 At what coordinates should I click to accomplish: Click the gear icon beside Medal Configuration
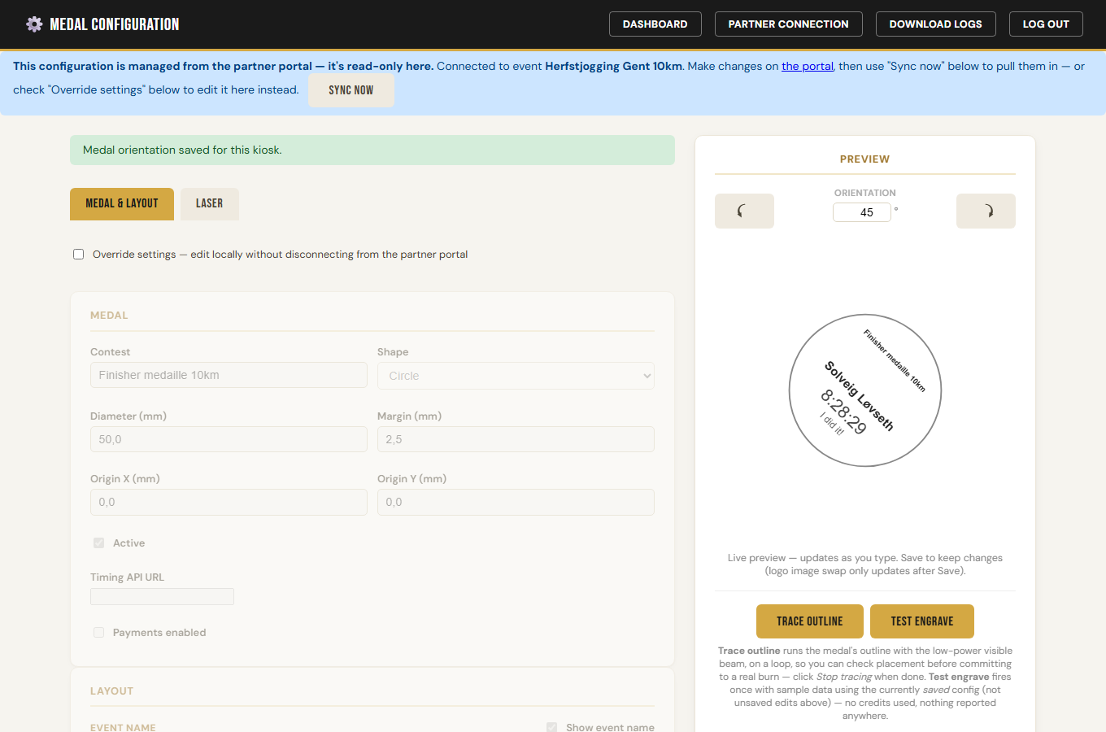point(34,24)
